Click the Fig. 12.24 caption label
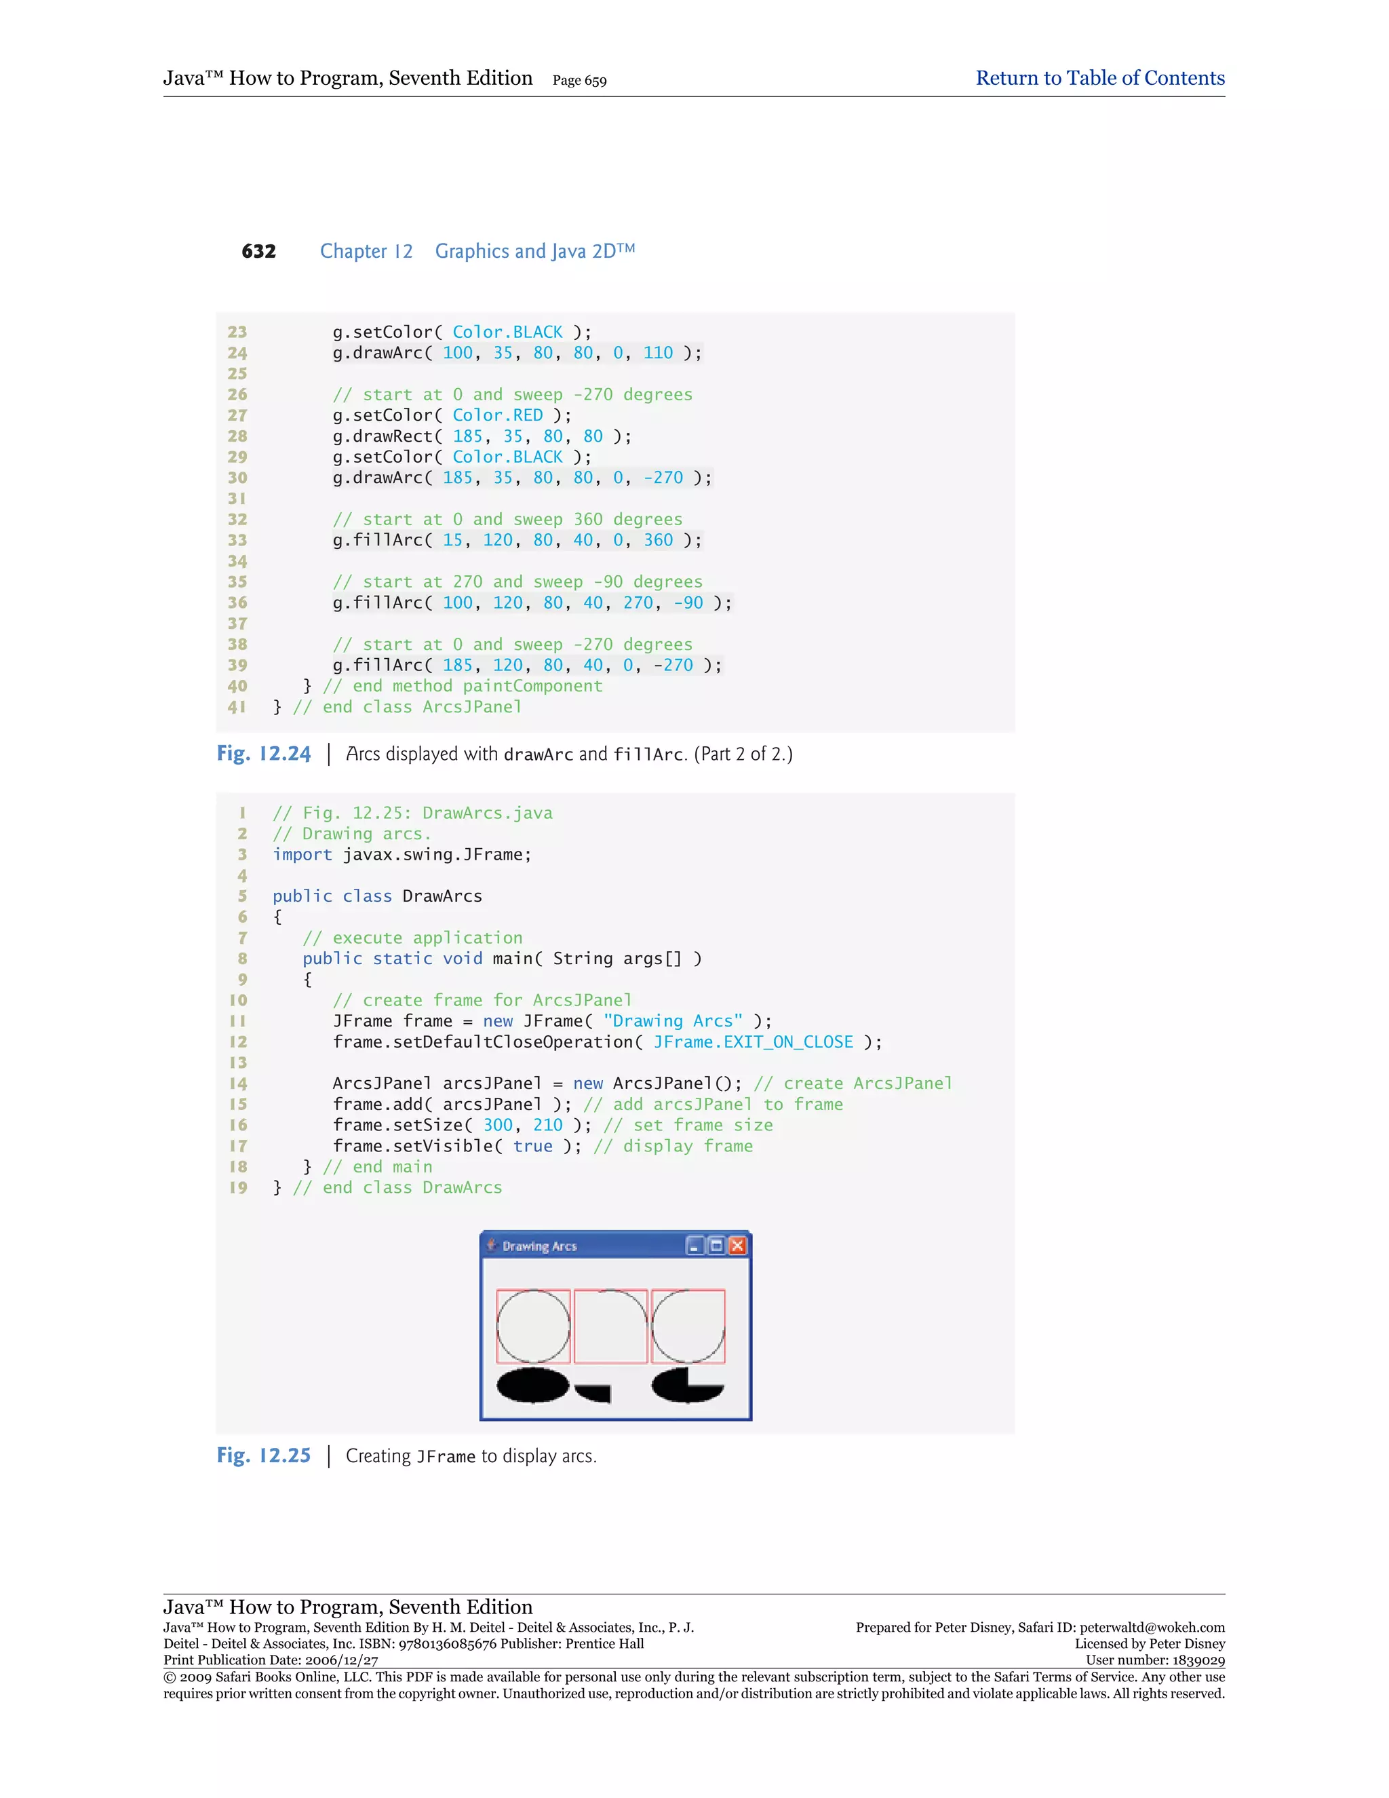Screen dimensions: 1389x1798 [x=263, y=754]
